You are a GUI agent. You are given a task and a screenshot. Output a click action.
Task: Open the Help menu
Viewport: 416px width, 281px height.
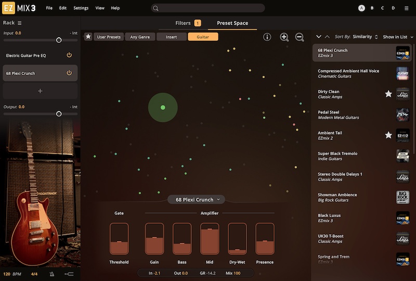[115, 8]
